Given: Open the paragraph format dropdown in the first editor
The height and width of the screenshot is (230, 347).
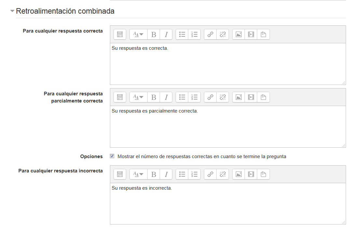Looking at the screenshot, I should click(x=138, y=34).
